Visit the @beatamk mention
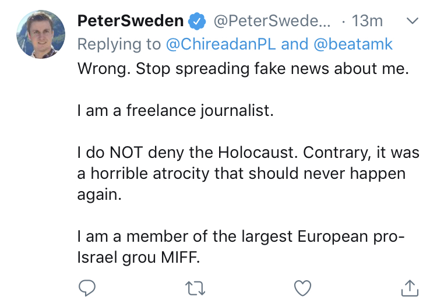Screen dimensions: 437x307 click(352, 44)
